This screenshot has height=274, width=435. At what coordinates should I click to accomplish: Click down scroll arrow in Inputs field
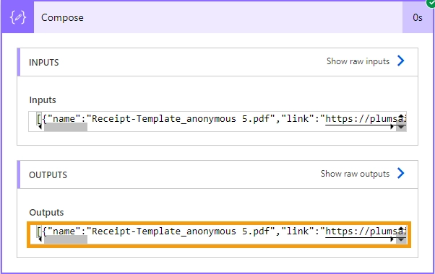[x=401, y=128]
